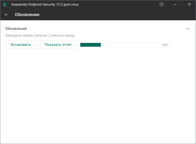Click the window title Kaspersky Endpoint Security 12.0
This screenshot has height=144, width=196.
coord(45,5)
